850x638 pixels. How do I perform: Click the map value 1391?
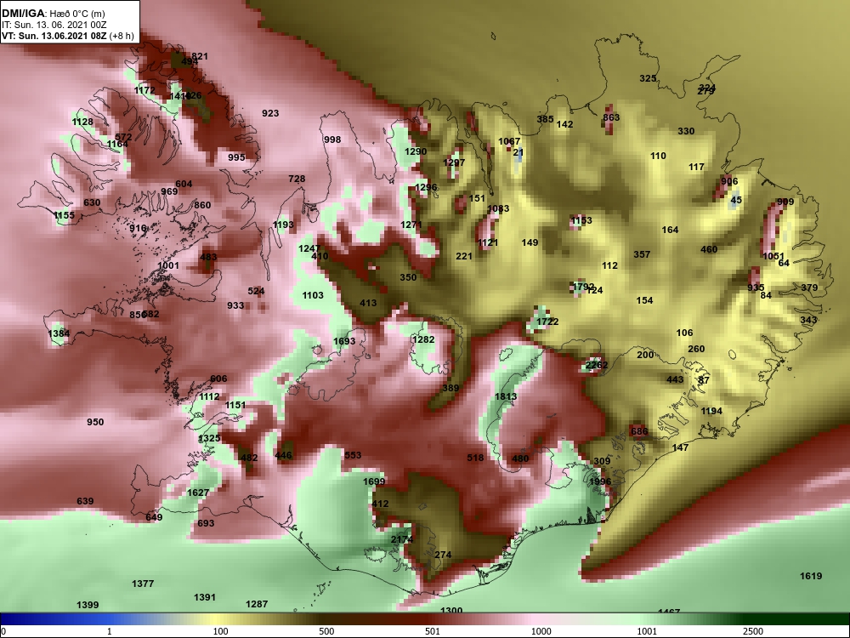(205, 597)
